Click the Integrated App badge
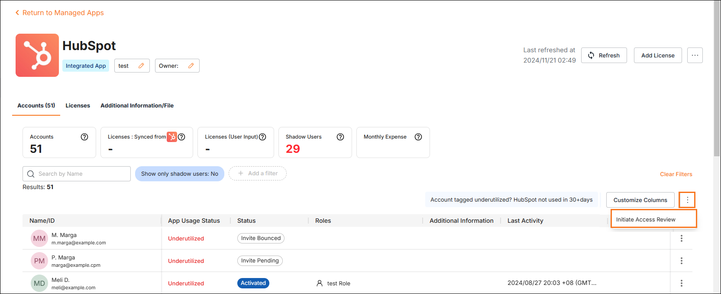Viewport: 721px width, 294px height. pyautogui.click(x=86, y=66)
